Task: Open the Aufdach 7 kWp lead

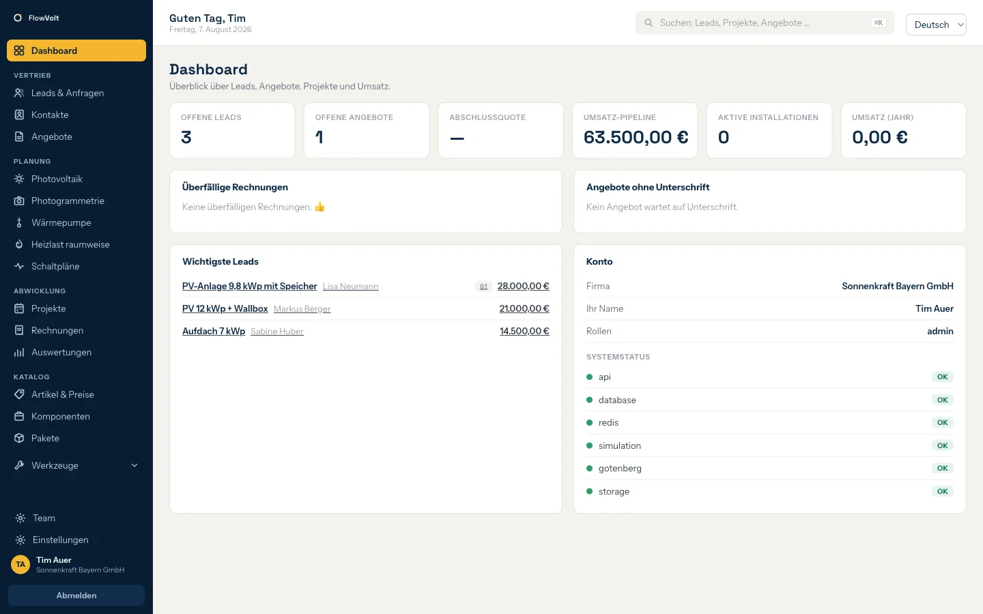Action: coord(214,332)
